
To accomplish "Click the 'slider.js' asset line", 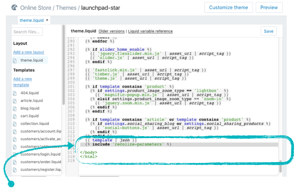I will 142,58.
